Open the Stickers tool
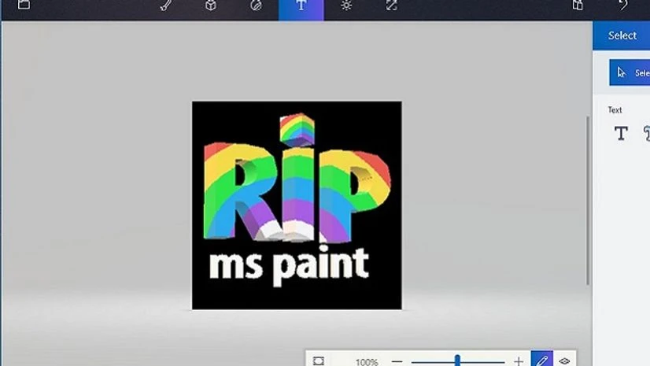 pos(256,5)
